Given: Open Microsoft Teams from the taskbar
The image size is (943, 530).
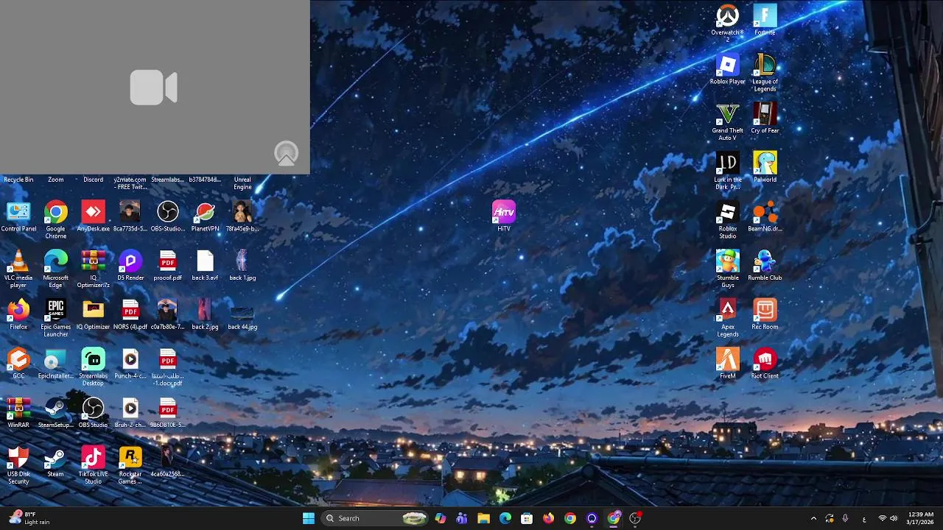Looking at the screenshot, I should point(462,518).
